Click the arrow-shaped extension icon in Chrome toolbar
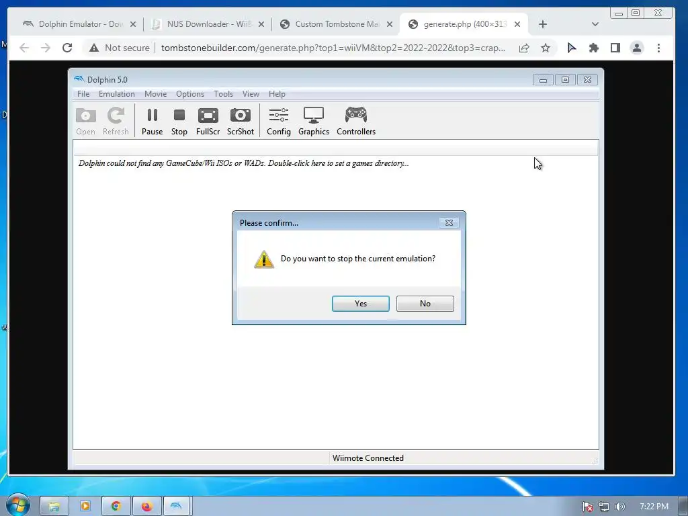Viewport: 688px width, 516px height. coord(571,48)
